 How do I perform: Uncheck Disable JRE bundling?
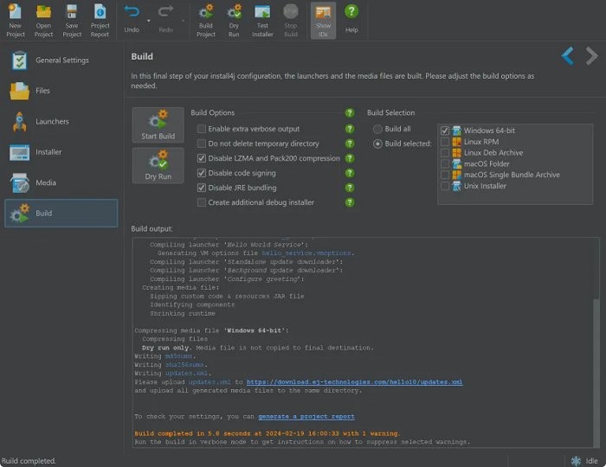pos(202,188)
